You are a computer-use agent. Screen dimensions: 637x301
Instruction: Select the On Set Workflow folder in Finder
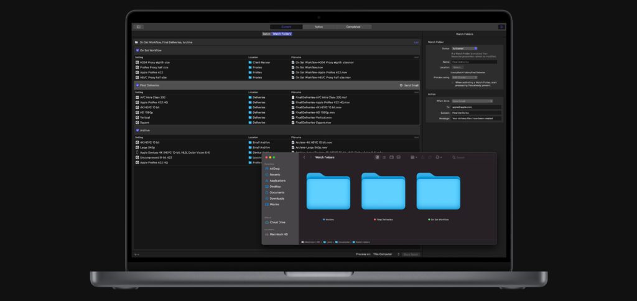pos(439,192)
